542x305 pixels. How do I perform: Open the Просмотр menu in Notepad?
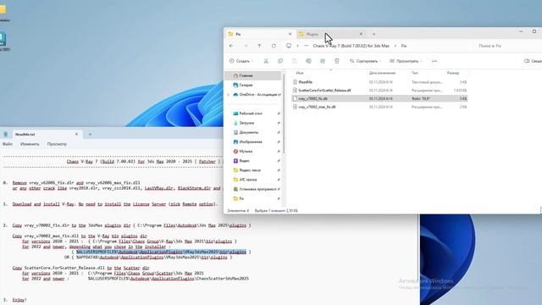(x=57, y=144)
